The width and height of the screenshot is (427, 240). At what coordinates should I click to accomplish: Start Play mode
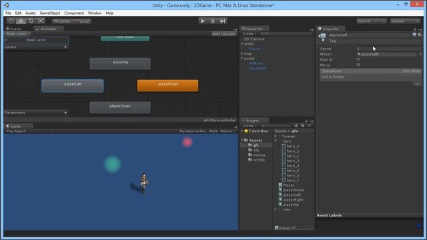pyautogui.click(x=203, y=21)
